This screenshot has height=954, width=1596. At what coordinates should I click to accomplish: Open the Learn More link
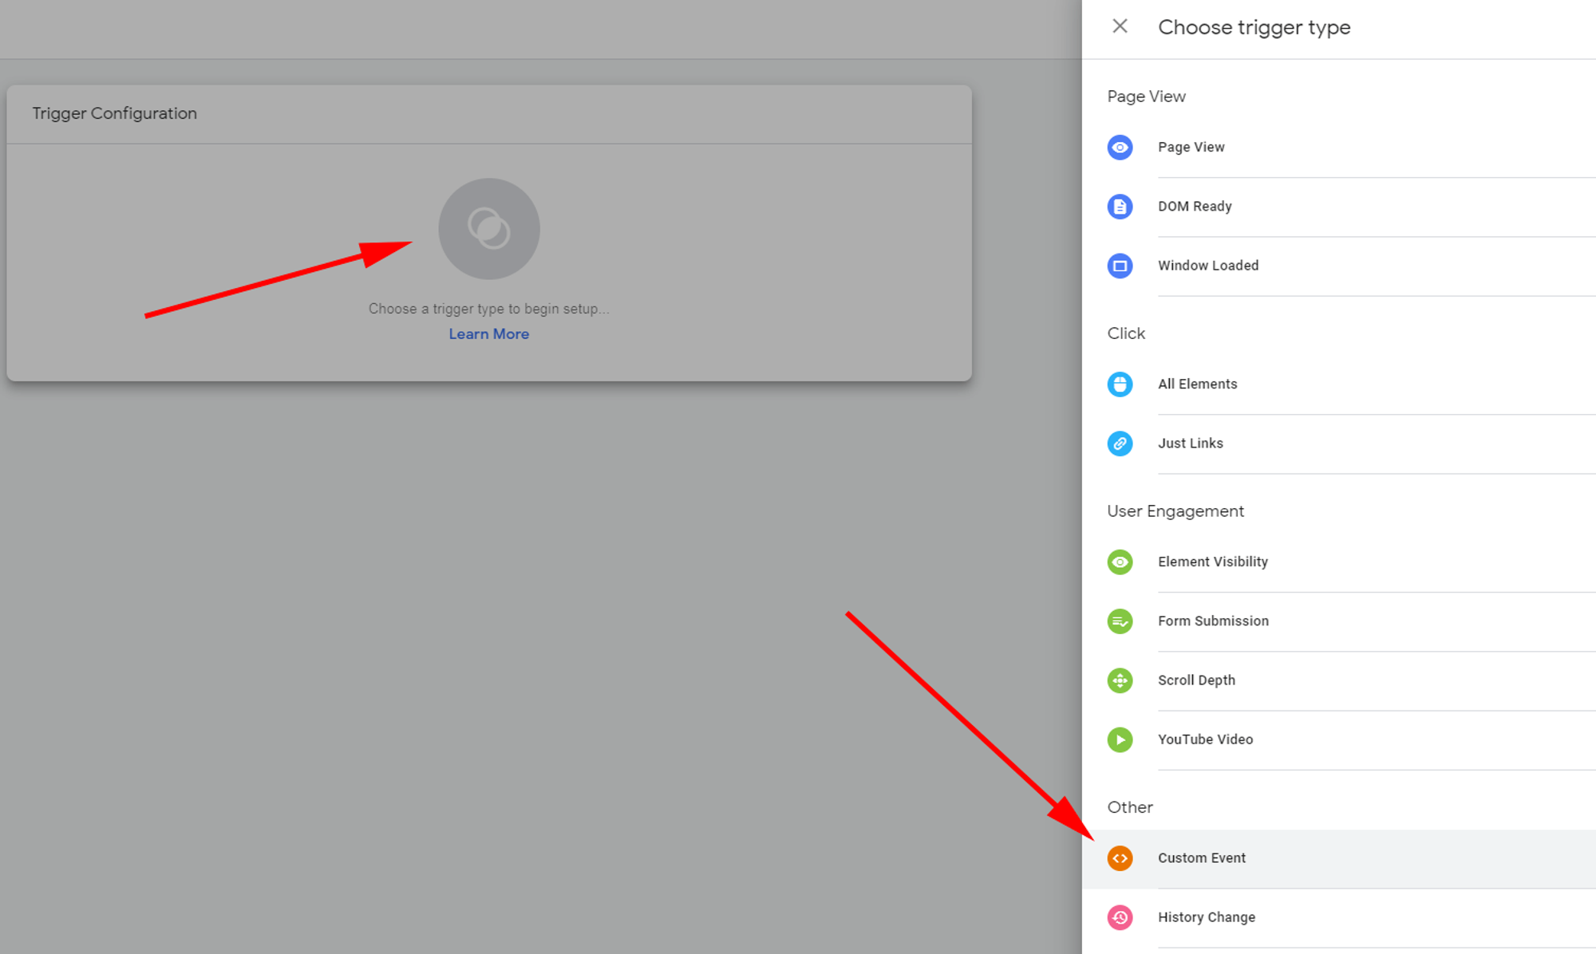[x=488, y=334]
